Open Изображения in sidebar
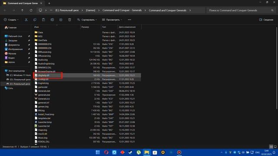 tap(13, 49)
